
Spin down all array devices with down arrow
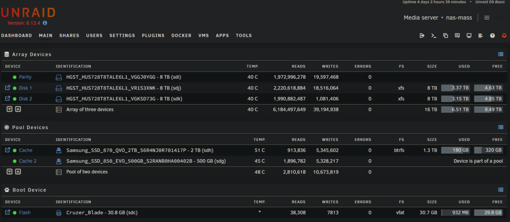point(9,109)
